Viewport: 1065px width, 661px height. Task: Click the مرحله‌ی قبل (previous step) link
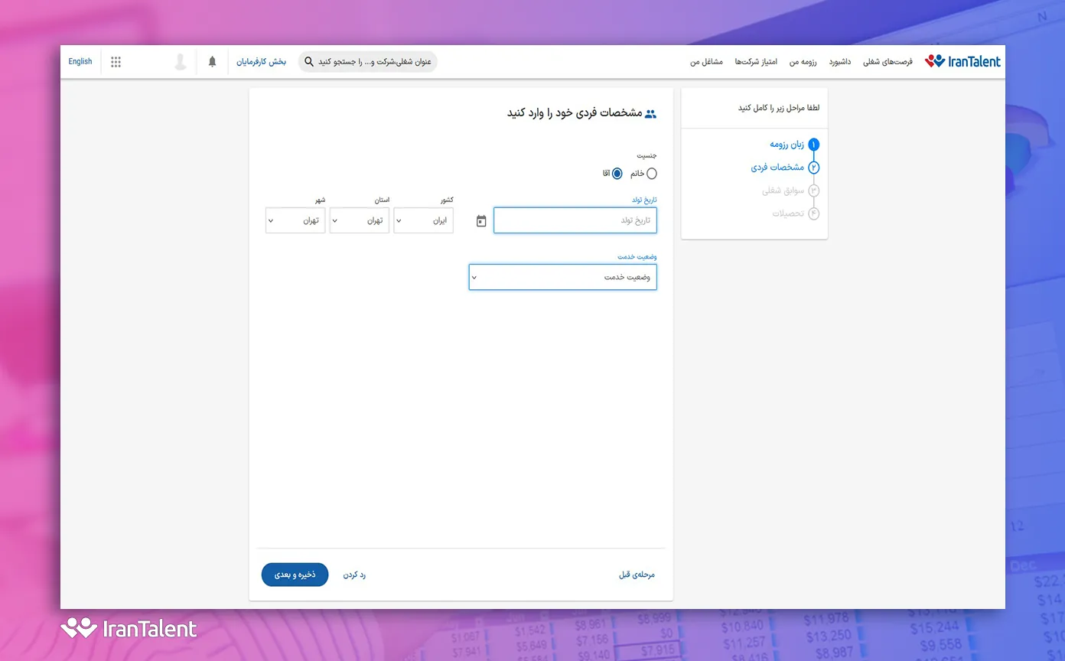click(x=637, y=575)
